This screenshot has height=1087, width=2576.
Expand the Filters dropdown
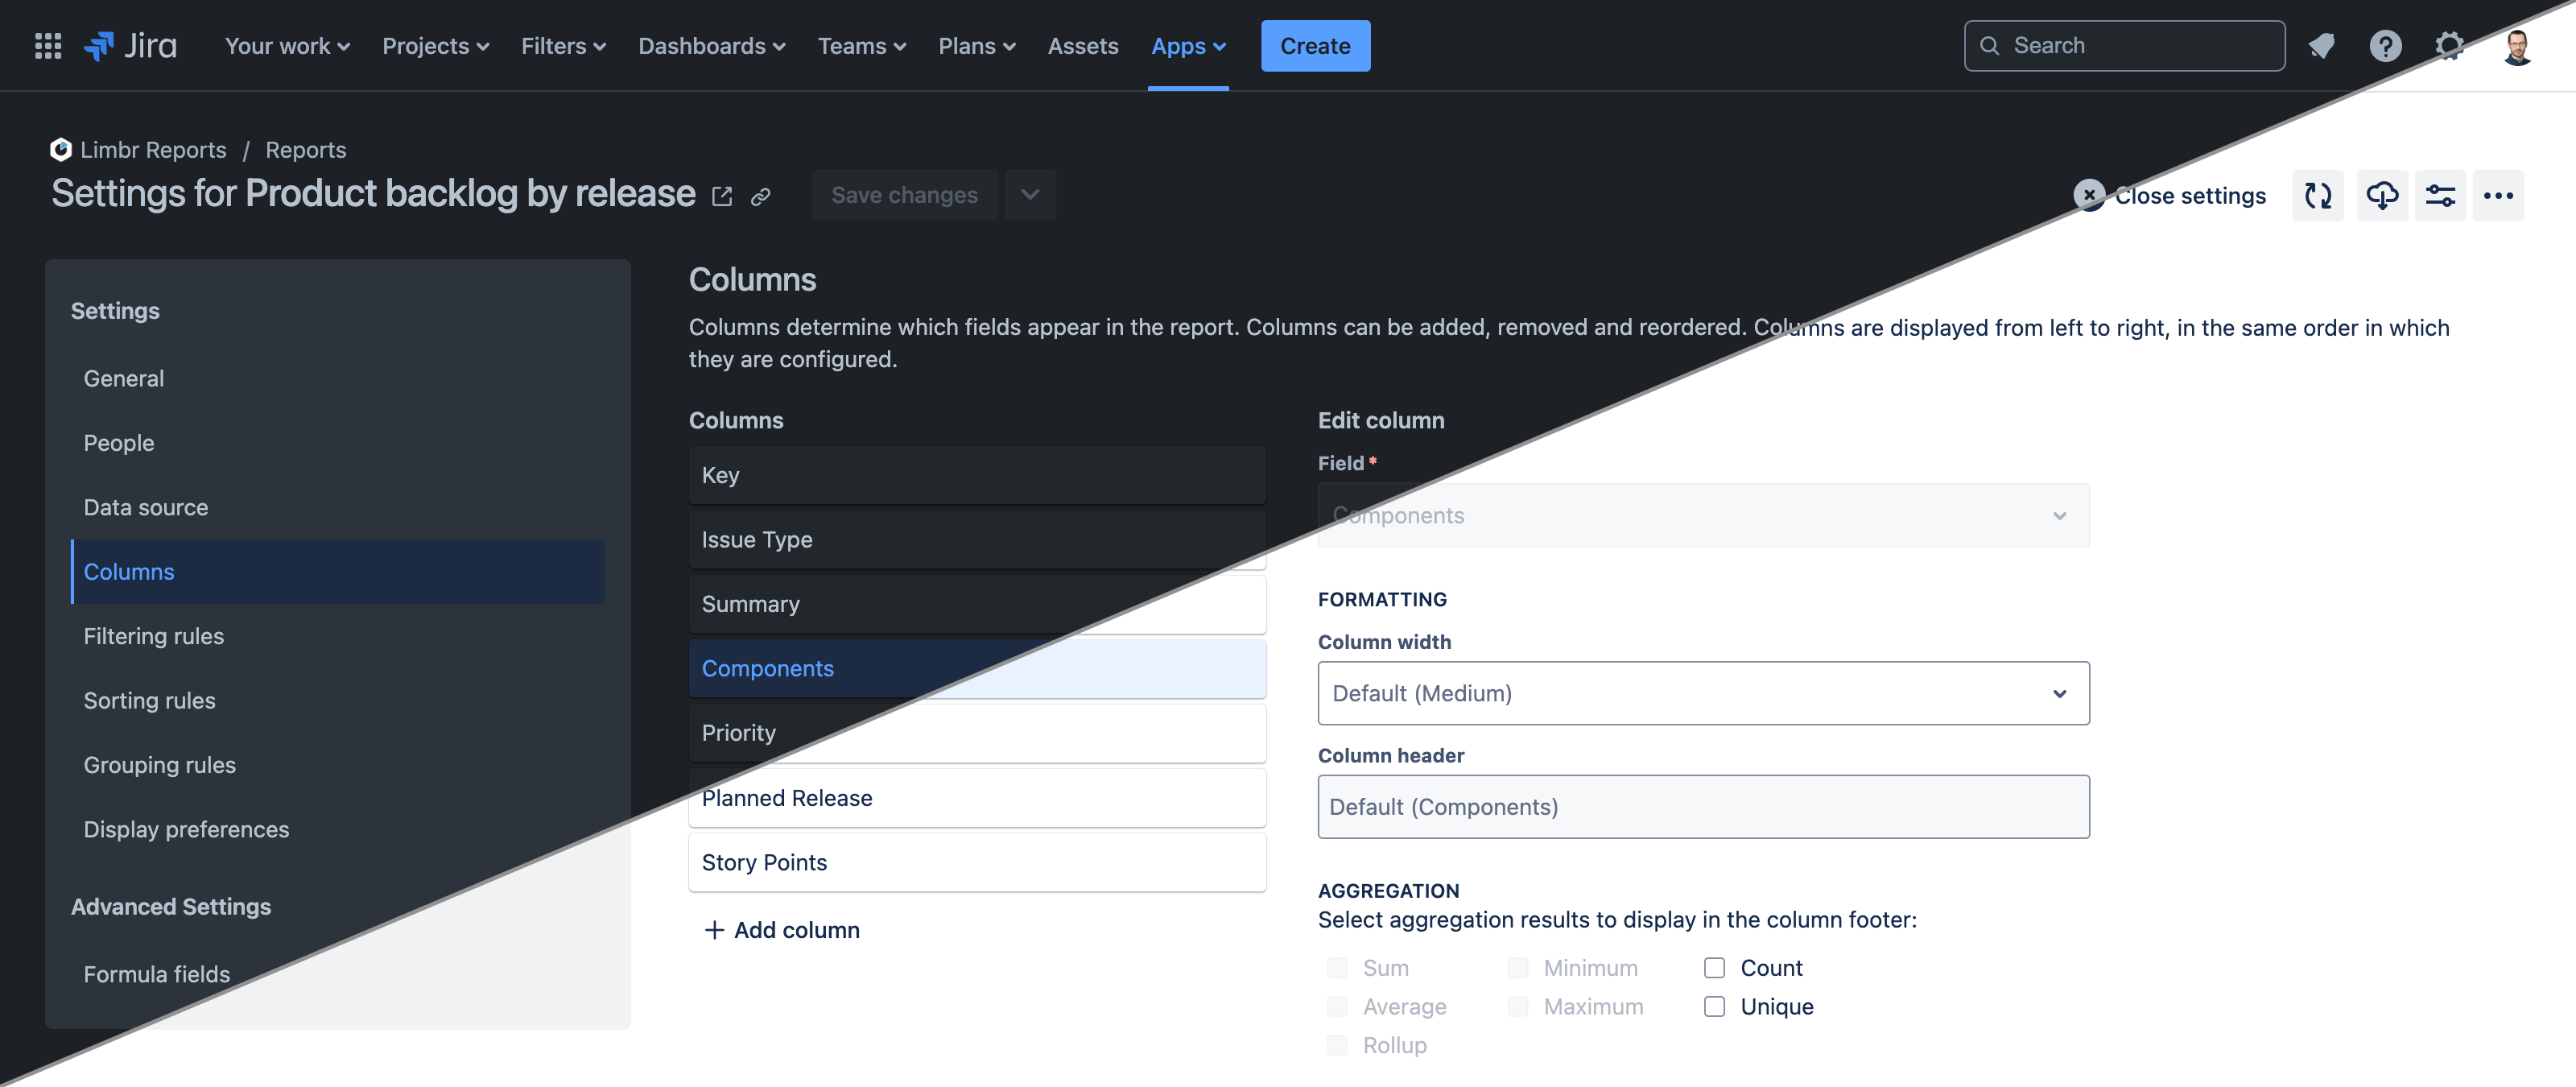pos(563,46)
